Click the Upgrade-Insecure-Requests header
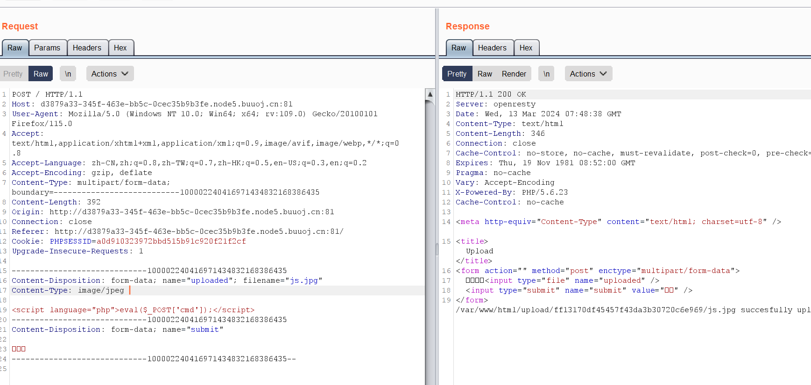The height and width of the screenshot is (385, 811). (78, 251)
